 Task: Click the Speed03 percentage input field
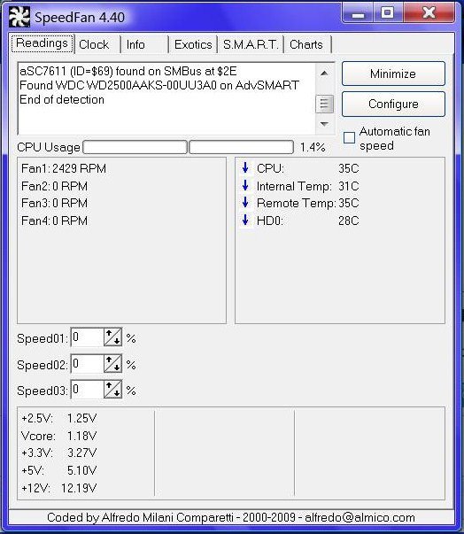[x=87, y=390]
